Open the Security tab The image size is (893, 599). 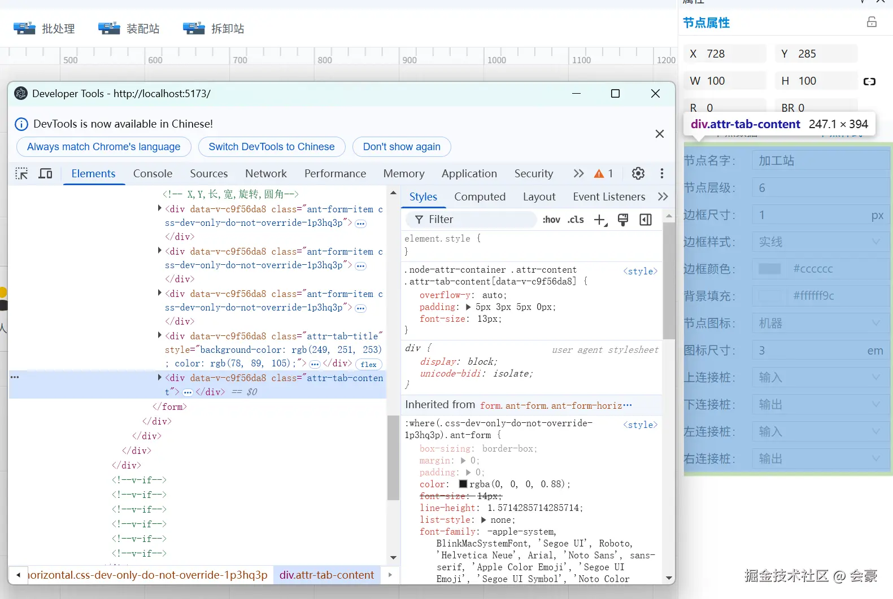coord(534,173)
